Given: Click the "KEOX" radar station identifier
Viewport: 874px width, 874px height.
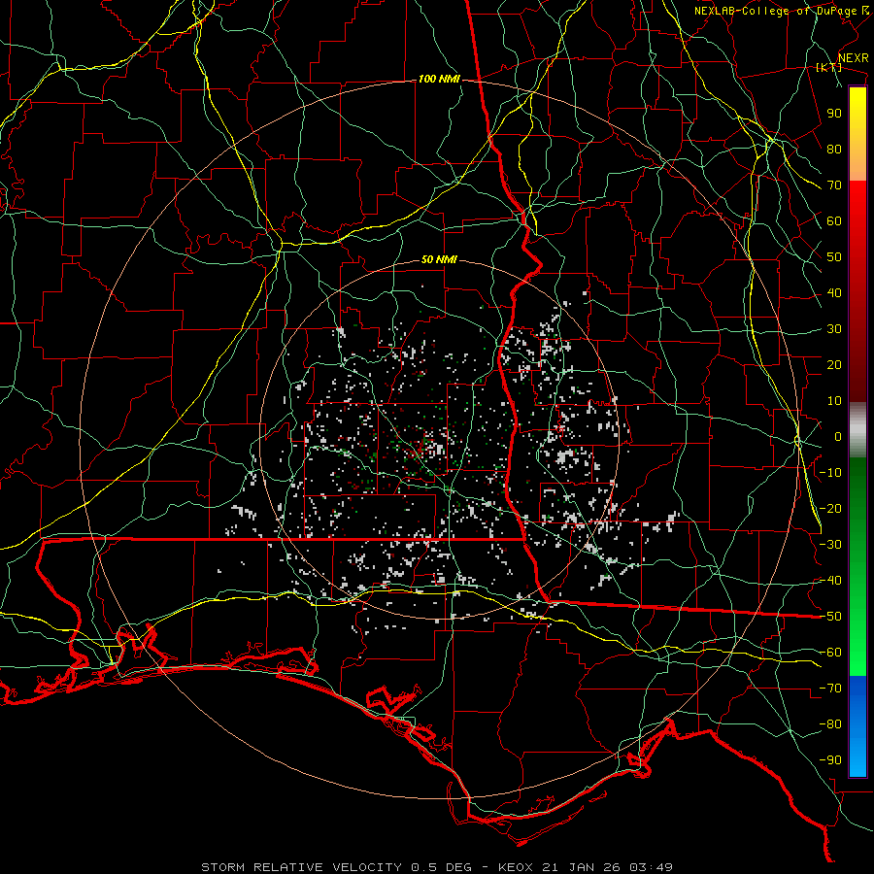Looking at the screenshot, I should pyautogui.click(x=516, y=867).
